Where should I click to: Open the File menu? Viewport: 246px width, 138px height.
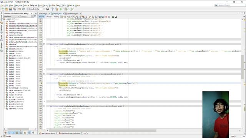pos(2,5)
